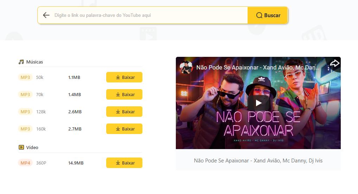Click the 1.4MB file size text
Screen dimensions: 358x194
pyautogui.click(x=75, y=94)
